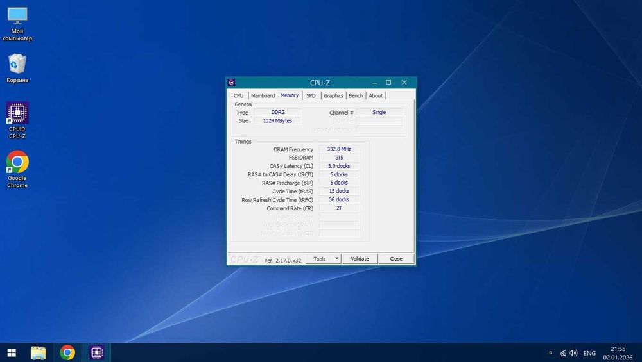Show the About tab
The image size is (642, 362).
click(376, 95)
